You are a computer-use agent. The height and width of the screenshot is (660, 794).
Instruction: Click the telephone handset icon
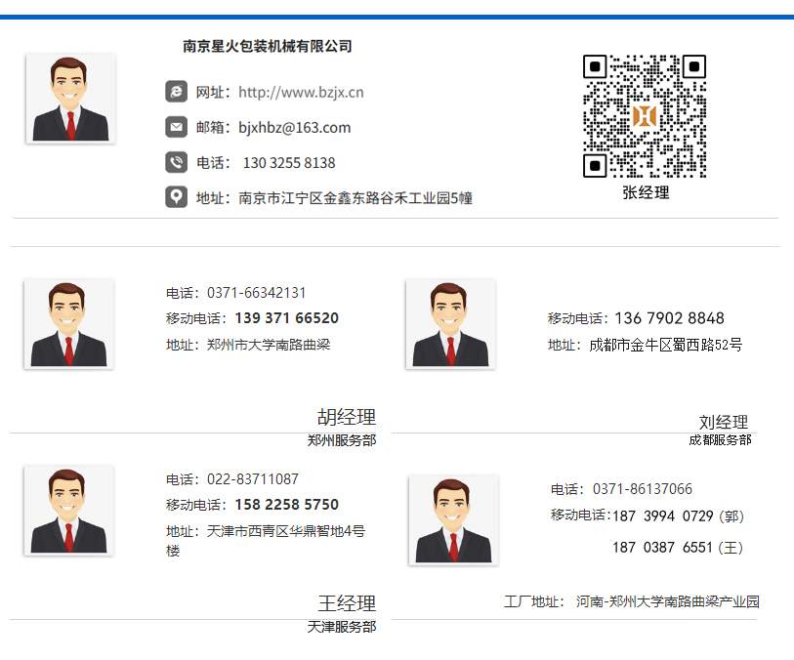coord(176,162)
